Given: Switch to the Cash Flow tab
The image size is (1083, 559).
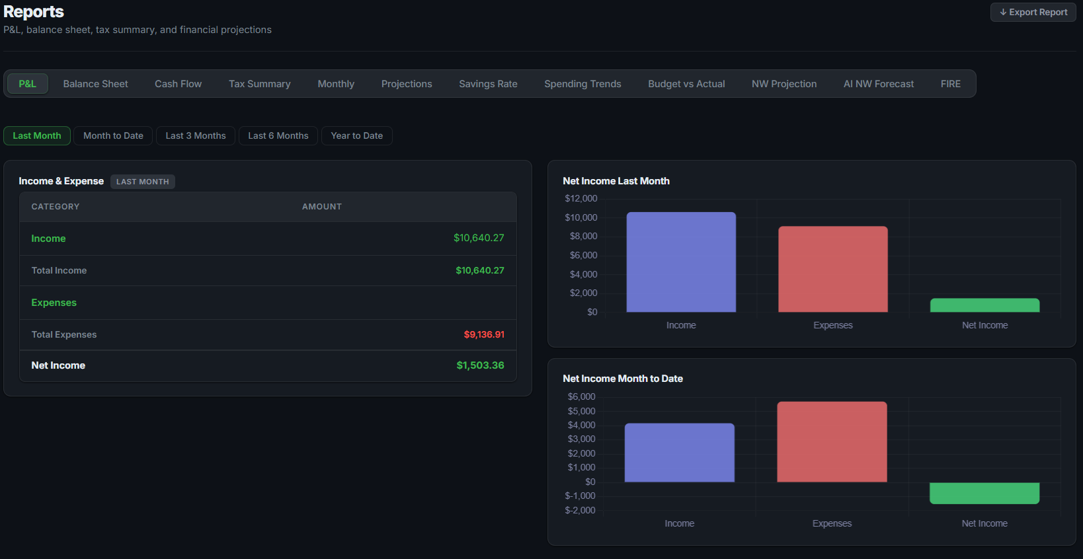Looking at the screenshot, I should [x=179, y=84].
